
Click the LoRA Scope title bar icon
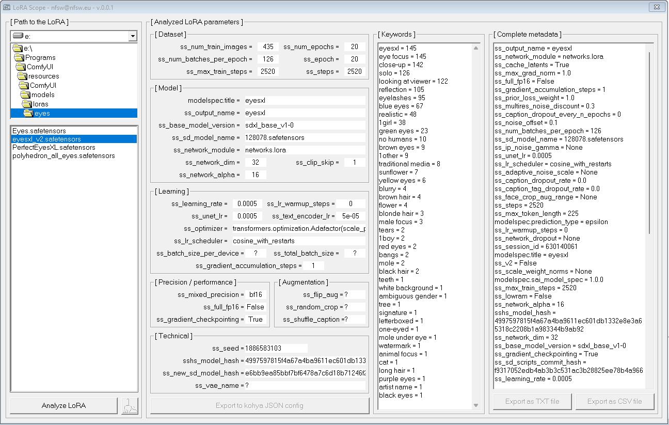tap(7, 7)
